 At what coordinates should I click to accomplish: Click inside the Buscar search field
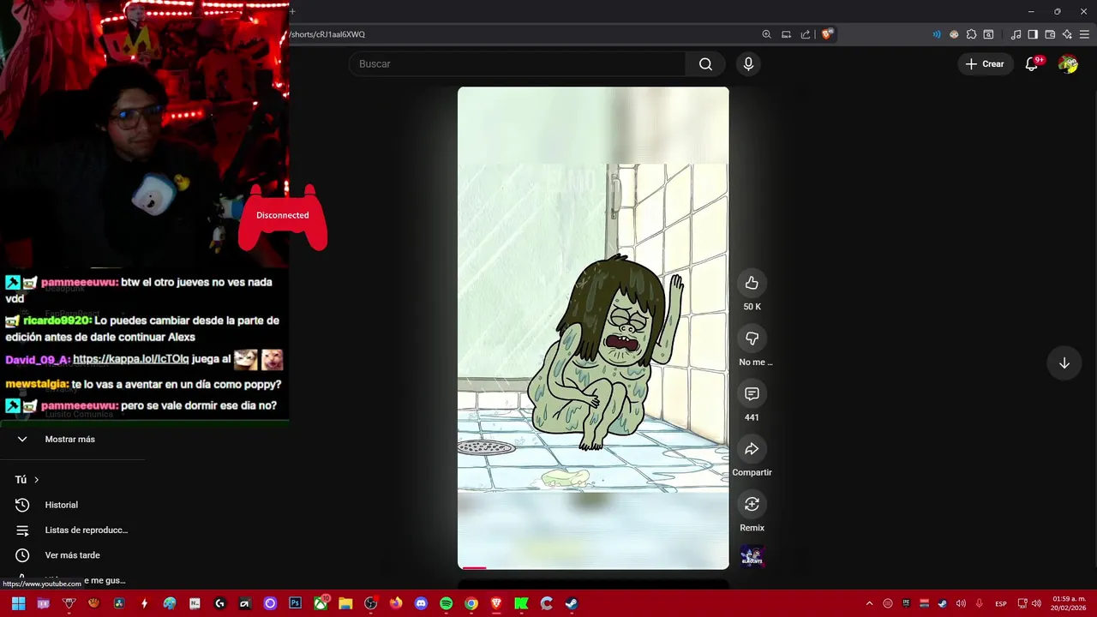(517, 64)
